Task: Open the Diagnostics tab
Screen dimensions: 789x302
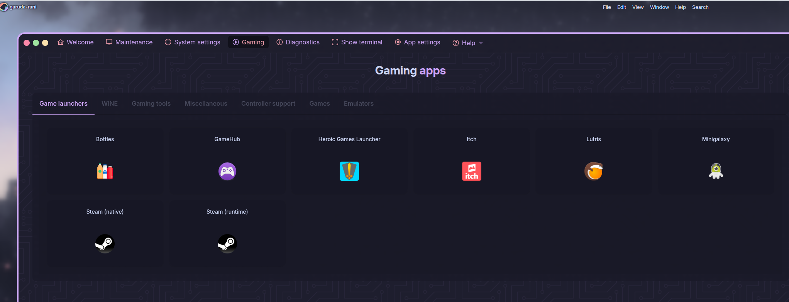Action: pyautogui.click(x=298, y=42)
